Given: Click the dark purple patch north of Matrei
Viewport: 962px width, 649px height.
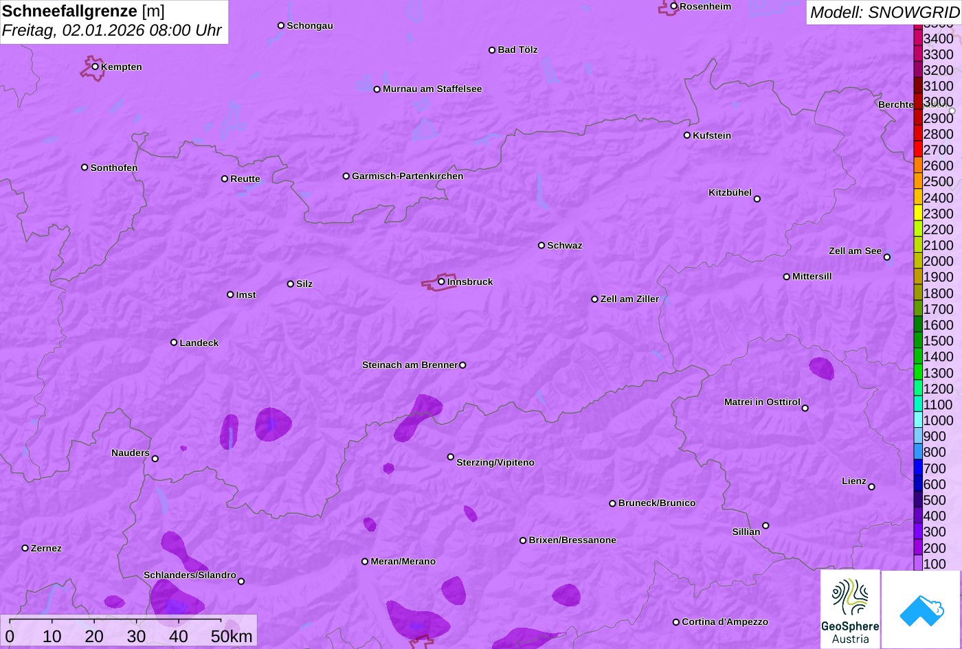Looking at the screenshot, I should pyautogui.click(x=821, y=368).
